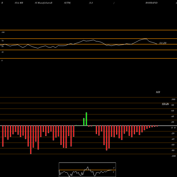This screenshot has width=177, height=177.
Task: Click the BOHRAIND symbol label in header
Action: [152, 3]
